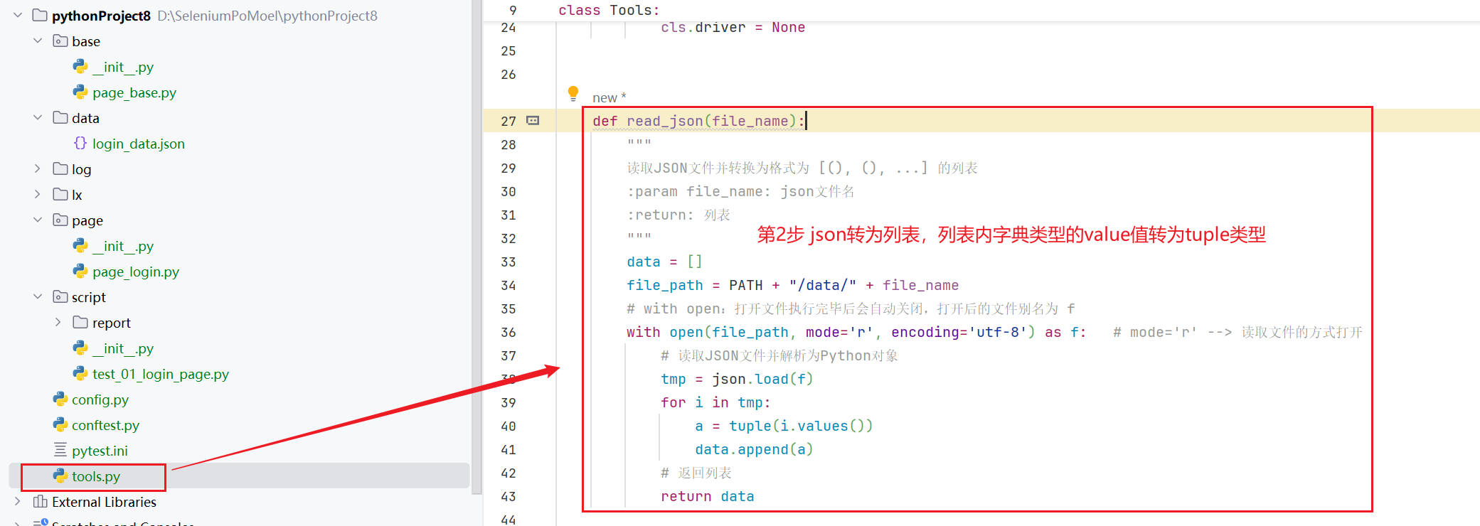The image size is (1480, 526).
Task: Place cursor on 'return data' line
Action: [707, 496]
